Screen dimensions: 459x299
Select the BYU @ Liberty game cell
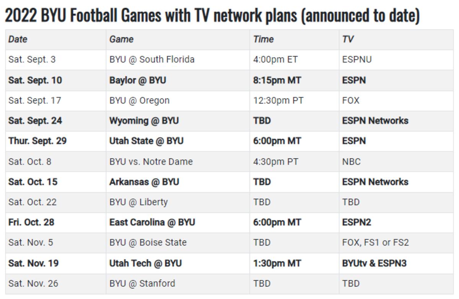pyautogui.click(x=138, y=202)
